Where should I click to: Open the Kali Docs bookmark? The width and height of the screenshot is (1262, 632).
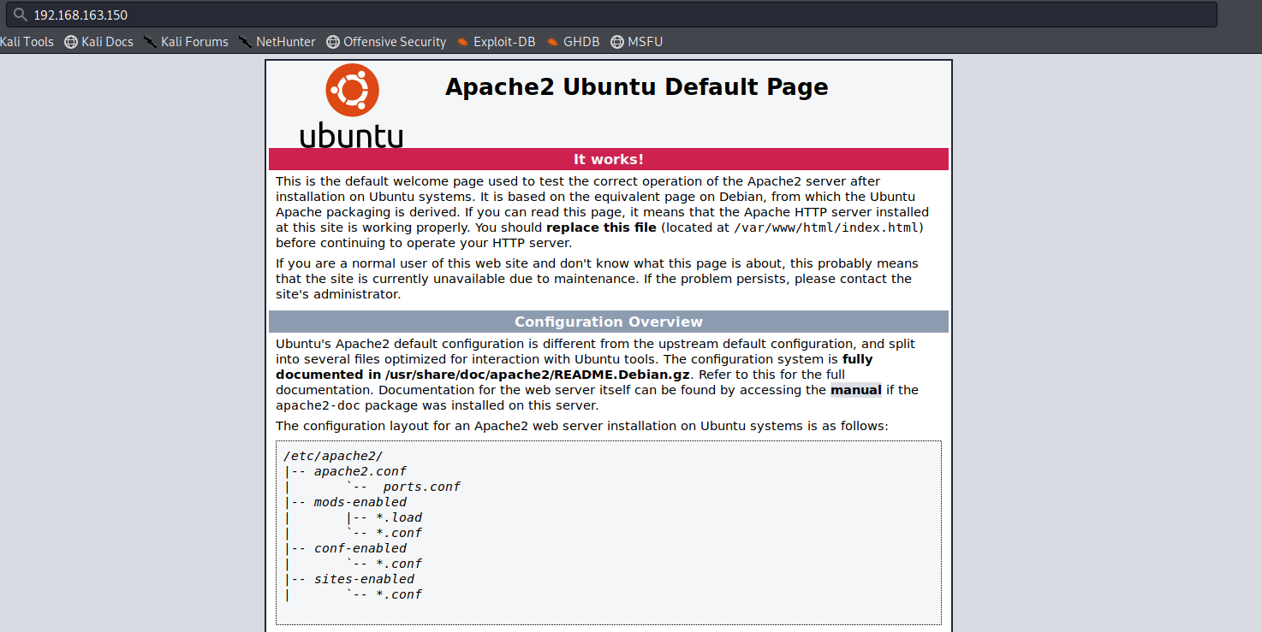99,41
